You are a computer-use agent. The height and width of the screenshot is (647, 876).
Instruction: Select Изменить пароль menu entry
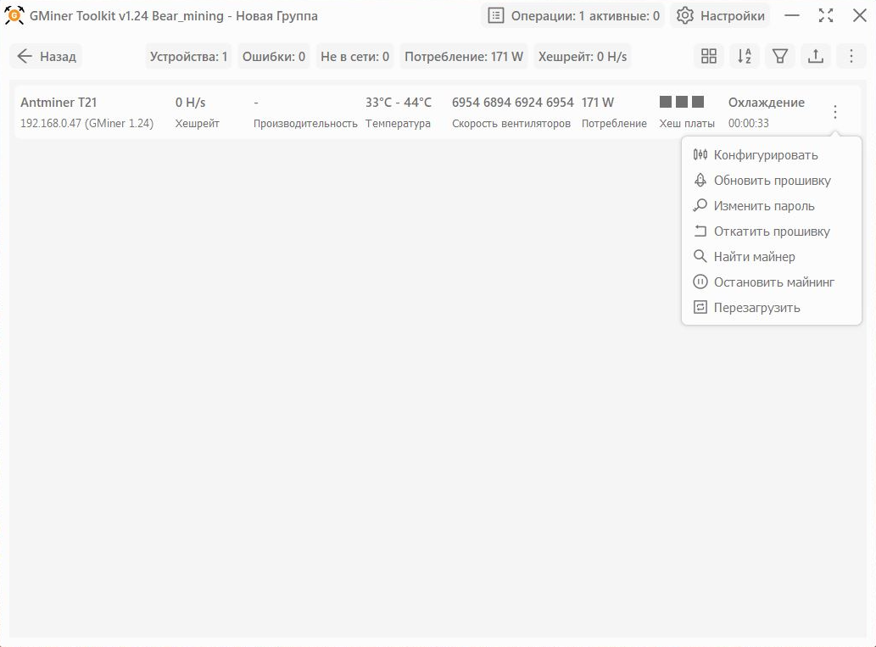point(772,205)
